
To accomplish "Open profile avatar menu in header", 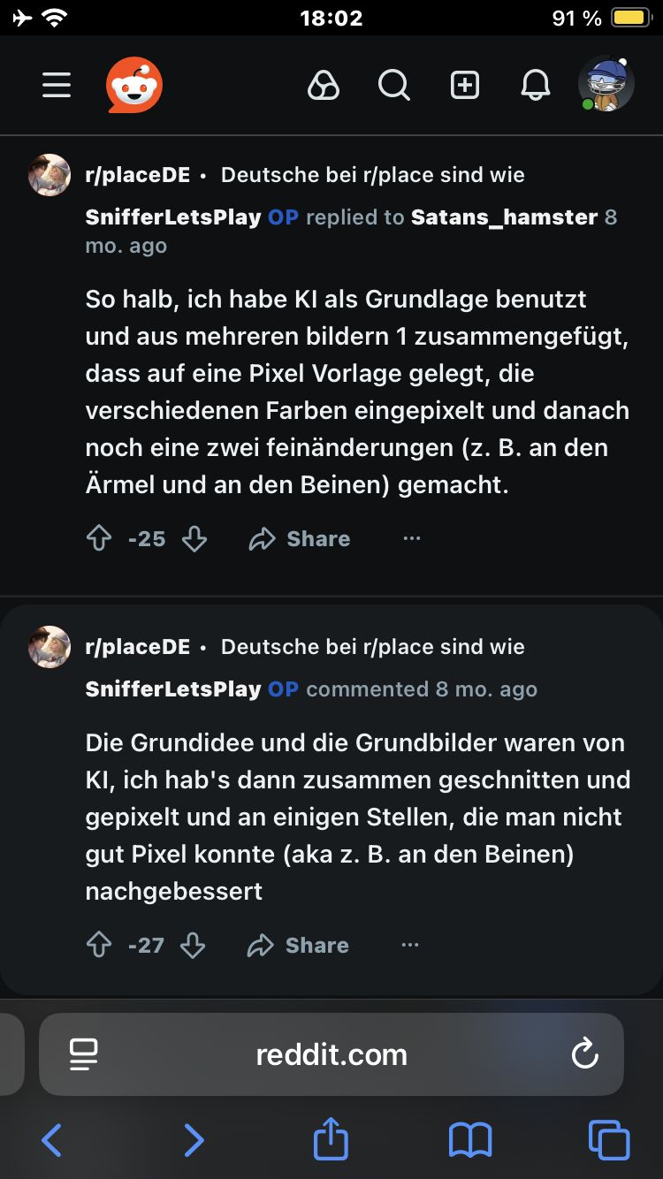I will 606,86.
